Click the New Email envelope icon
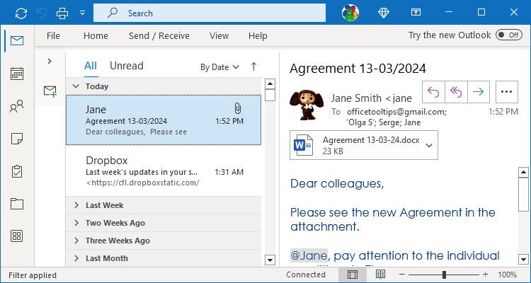 click(x=50, y=91)
